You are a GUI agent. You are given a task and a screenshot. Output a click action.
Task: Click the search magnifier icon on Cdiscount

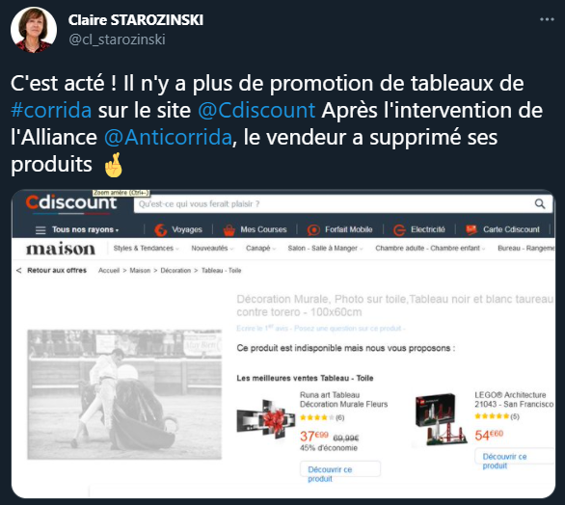point(539,204)
